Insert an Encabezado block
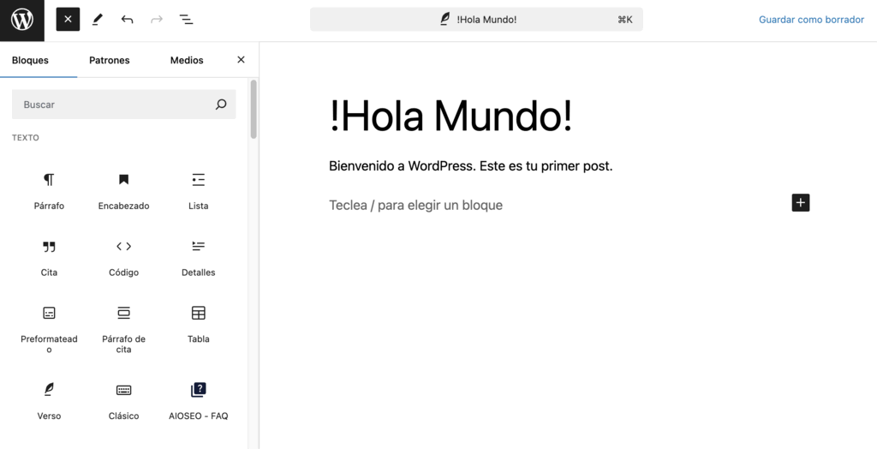877x449 pixels. pyautogui.click(x=123, y=190)
